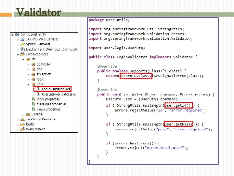This screenshot has height=176, width=234.
Task: Expand the exception package
Action: pyautogui.click(x=28, y=75)
